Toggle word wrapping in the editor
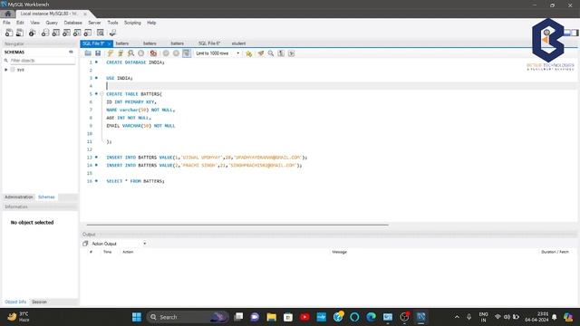 292,53
